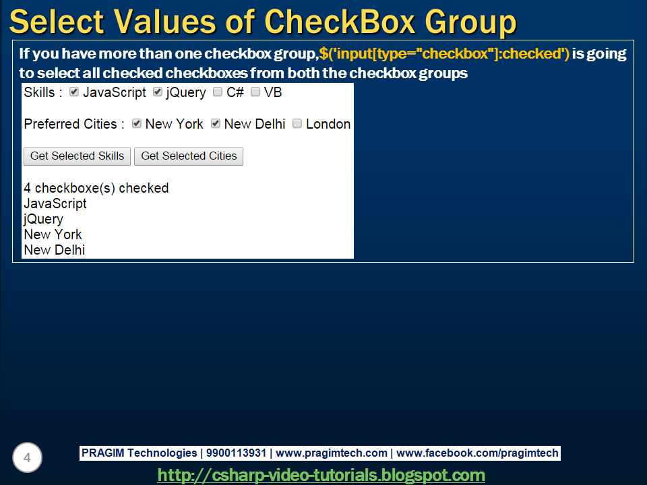This screenshot has height=485, width=647.
Task: Check the London city checkbox
Action: tap(297, 124)
